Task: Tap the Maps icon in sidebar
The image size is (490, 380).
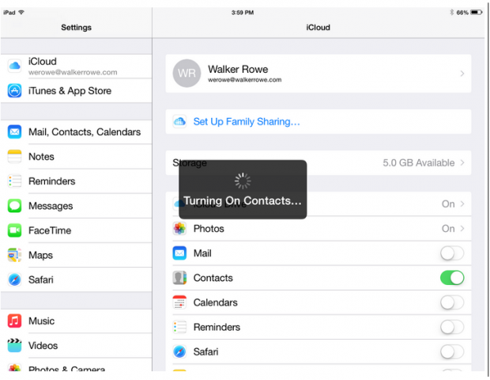Action: point(14,255)
